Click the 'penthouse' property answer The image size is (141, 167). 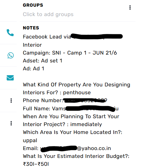[77, 92]
